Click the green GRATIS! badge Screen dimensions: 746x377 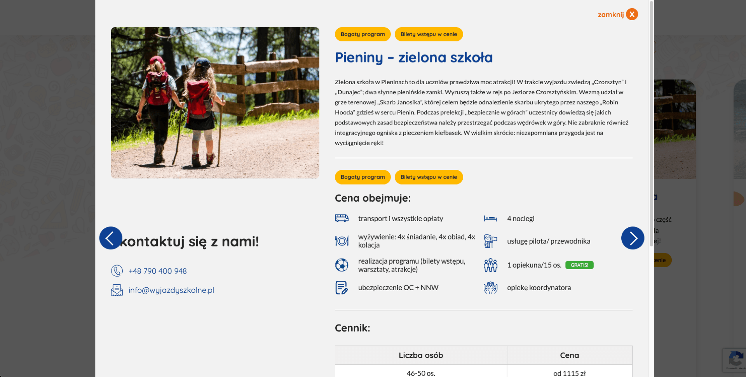pyautogui.click(x=579, y=265)
